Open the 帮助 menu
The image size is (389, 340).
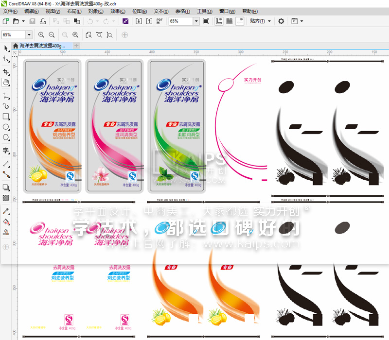[x=250, y=11]
